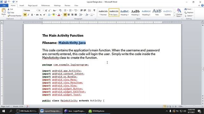
Task: Toggle align text left
Action: [x=65, y=15]
